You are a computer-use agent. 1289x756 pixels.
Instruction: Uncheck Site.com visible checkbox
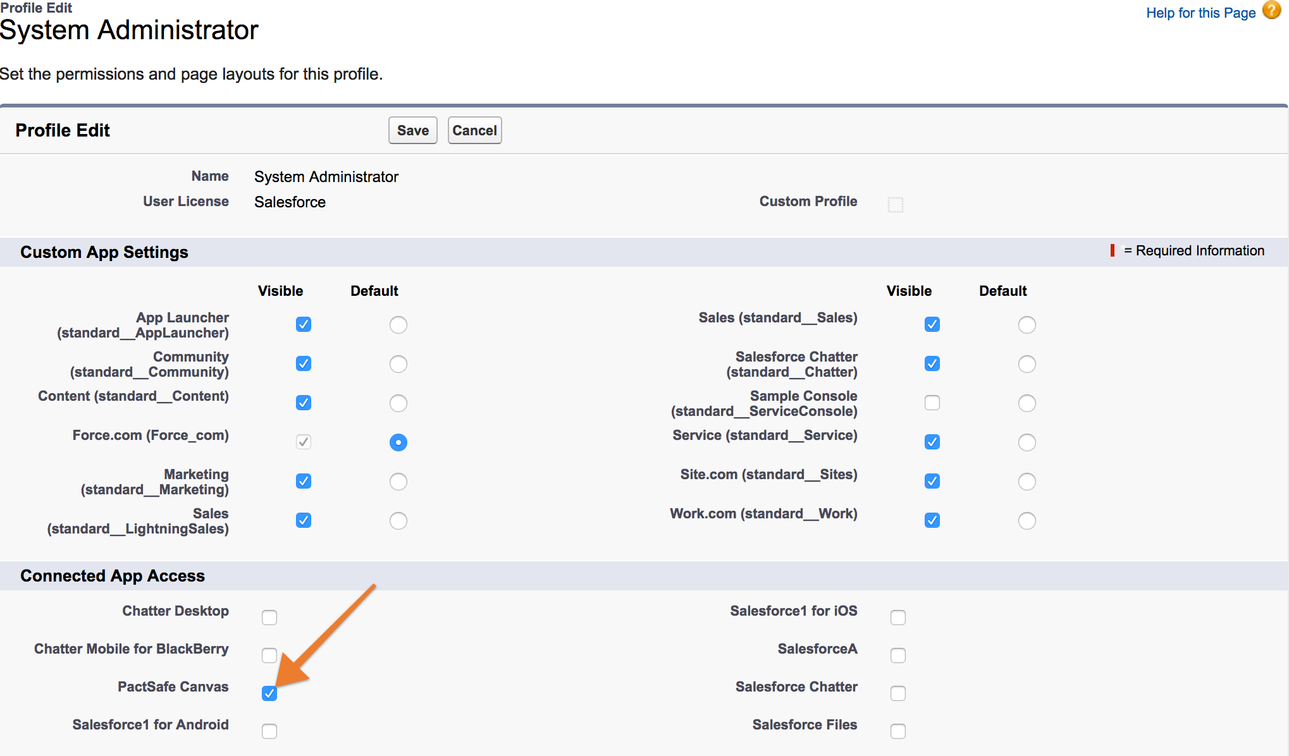coord(932,481)
